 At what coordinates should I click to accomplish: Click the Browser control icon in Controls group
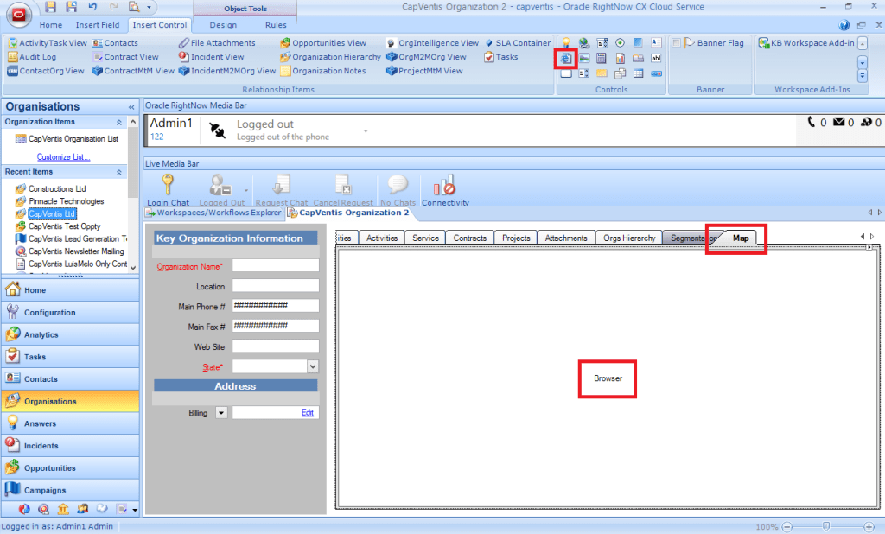(566, 58)
